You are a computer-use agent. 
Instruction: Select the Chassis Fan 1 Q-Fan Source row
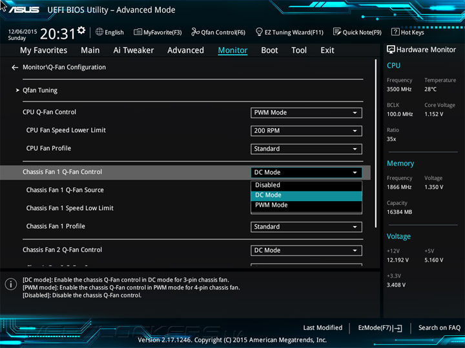tap(65, 190)
